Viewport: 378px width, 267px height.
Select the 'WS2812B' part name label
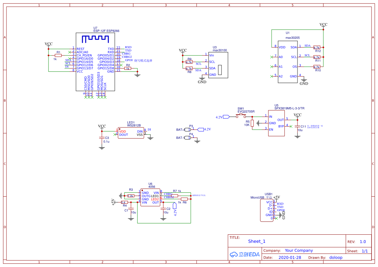134,126
